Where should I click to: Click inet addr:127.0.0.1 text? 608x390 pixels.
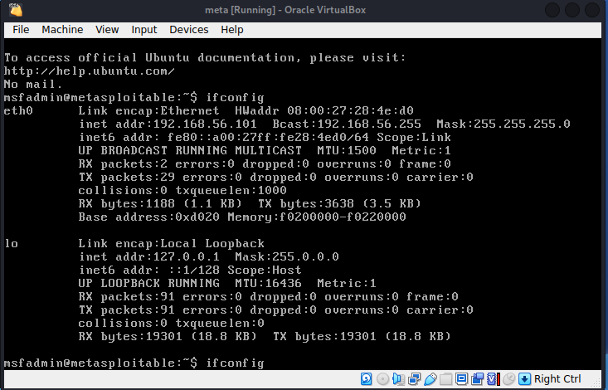pyautogui.click(x=149, y=257)
